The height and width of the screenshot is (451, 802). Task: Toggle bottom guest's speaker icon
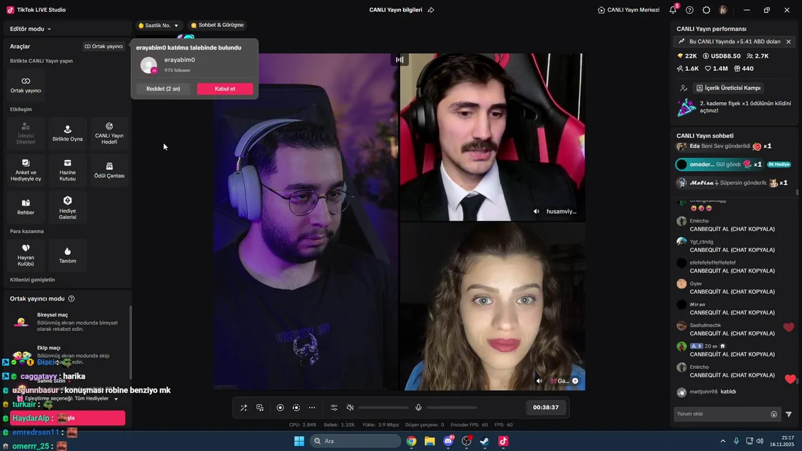(x=539, y=381)
